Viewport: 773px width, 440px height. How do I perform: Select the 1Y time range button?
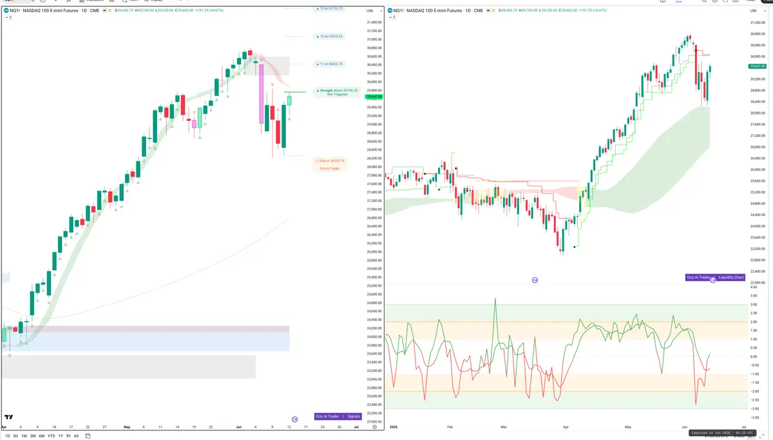point(61,435)
